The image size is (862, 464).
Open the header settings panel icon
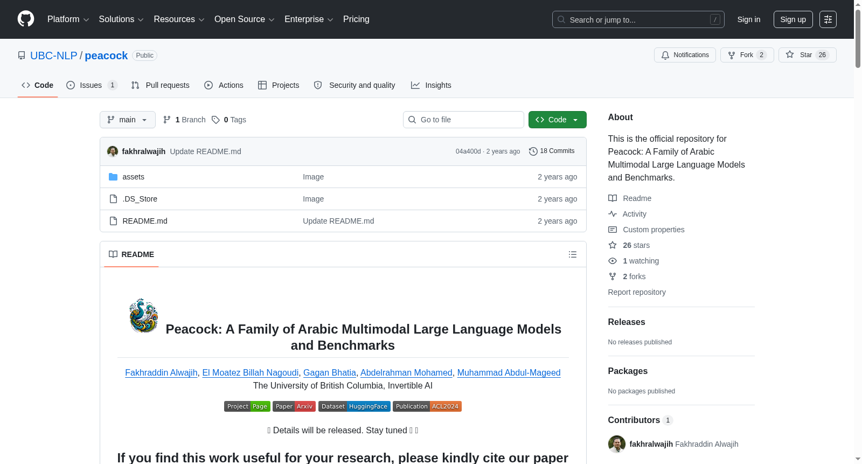[828, 19]
